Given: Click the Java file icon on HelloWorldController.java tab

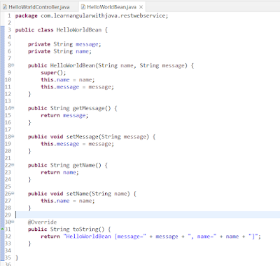Looking at the screenshot, I should click(x=5, y=7).
